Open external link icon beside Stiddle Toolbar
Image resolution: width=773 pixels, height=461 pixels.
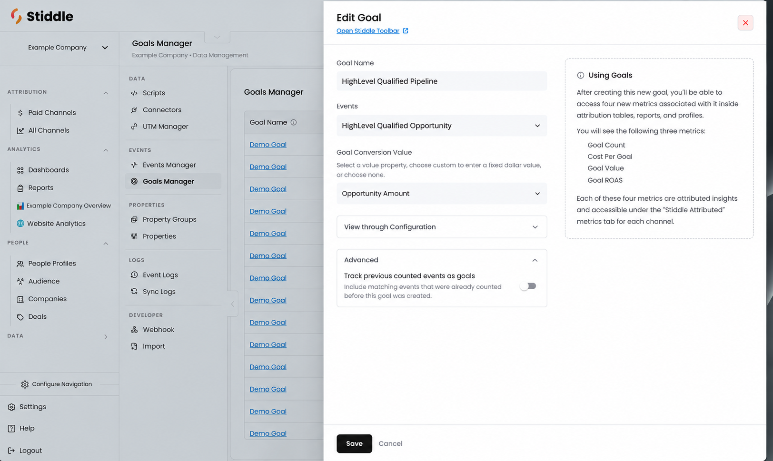(406, 31)
